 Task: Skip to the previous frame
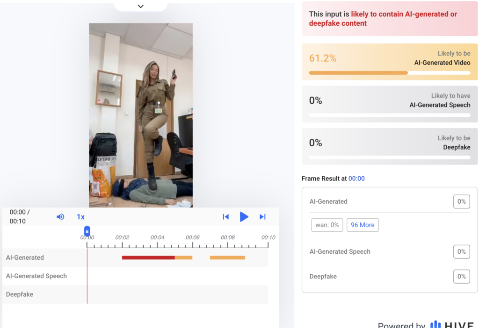click(x=225, y=217)
